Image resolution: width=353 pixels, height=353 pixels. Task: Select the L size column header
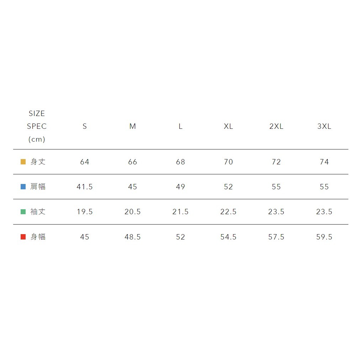tap(180, 126)
